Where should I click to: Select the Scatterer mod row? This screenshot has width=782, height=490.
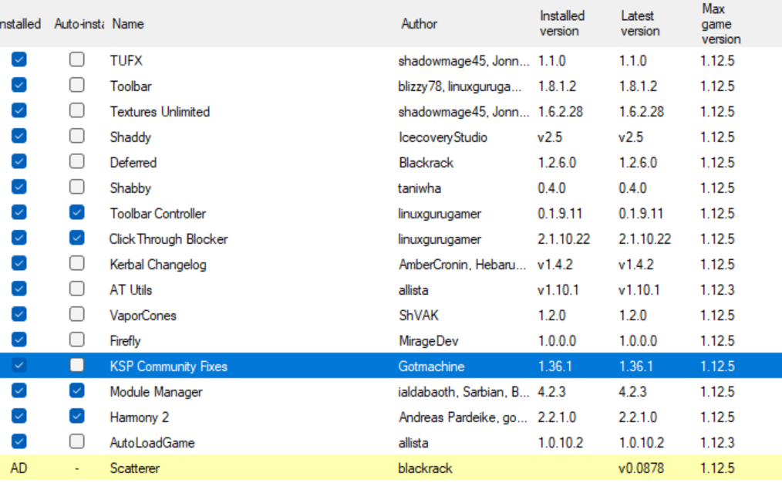(x=135, y=468)
